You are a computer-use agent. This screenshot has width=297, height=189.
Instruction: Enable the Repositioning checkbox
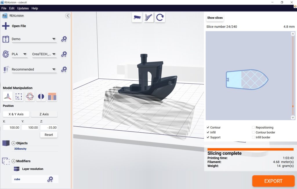(x=253, y=127)
